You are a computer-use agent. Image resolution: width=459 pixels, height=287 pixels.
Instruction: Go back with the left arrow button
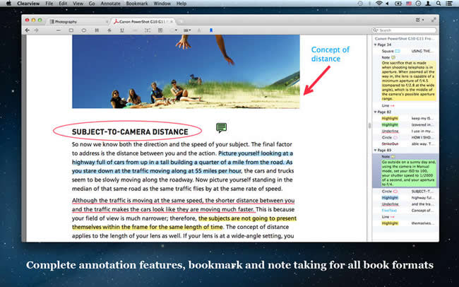28,30
